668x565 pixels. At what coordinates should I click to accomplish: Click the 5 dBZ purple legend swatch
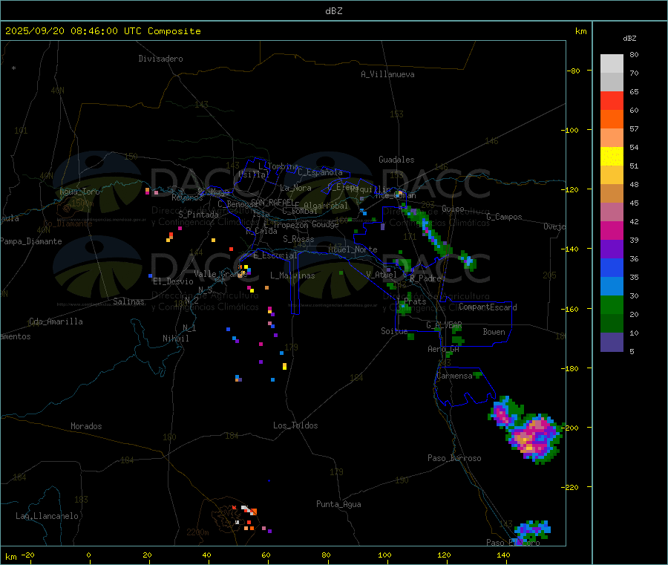point(612,342)
